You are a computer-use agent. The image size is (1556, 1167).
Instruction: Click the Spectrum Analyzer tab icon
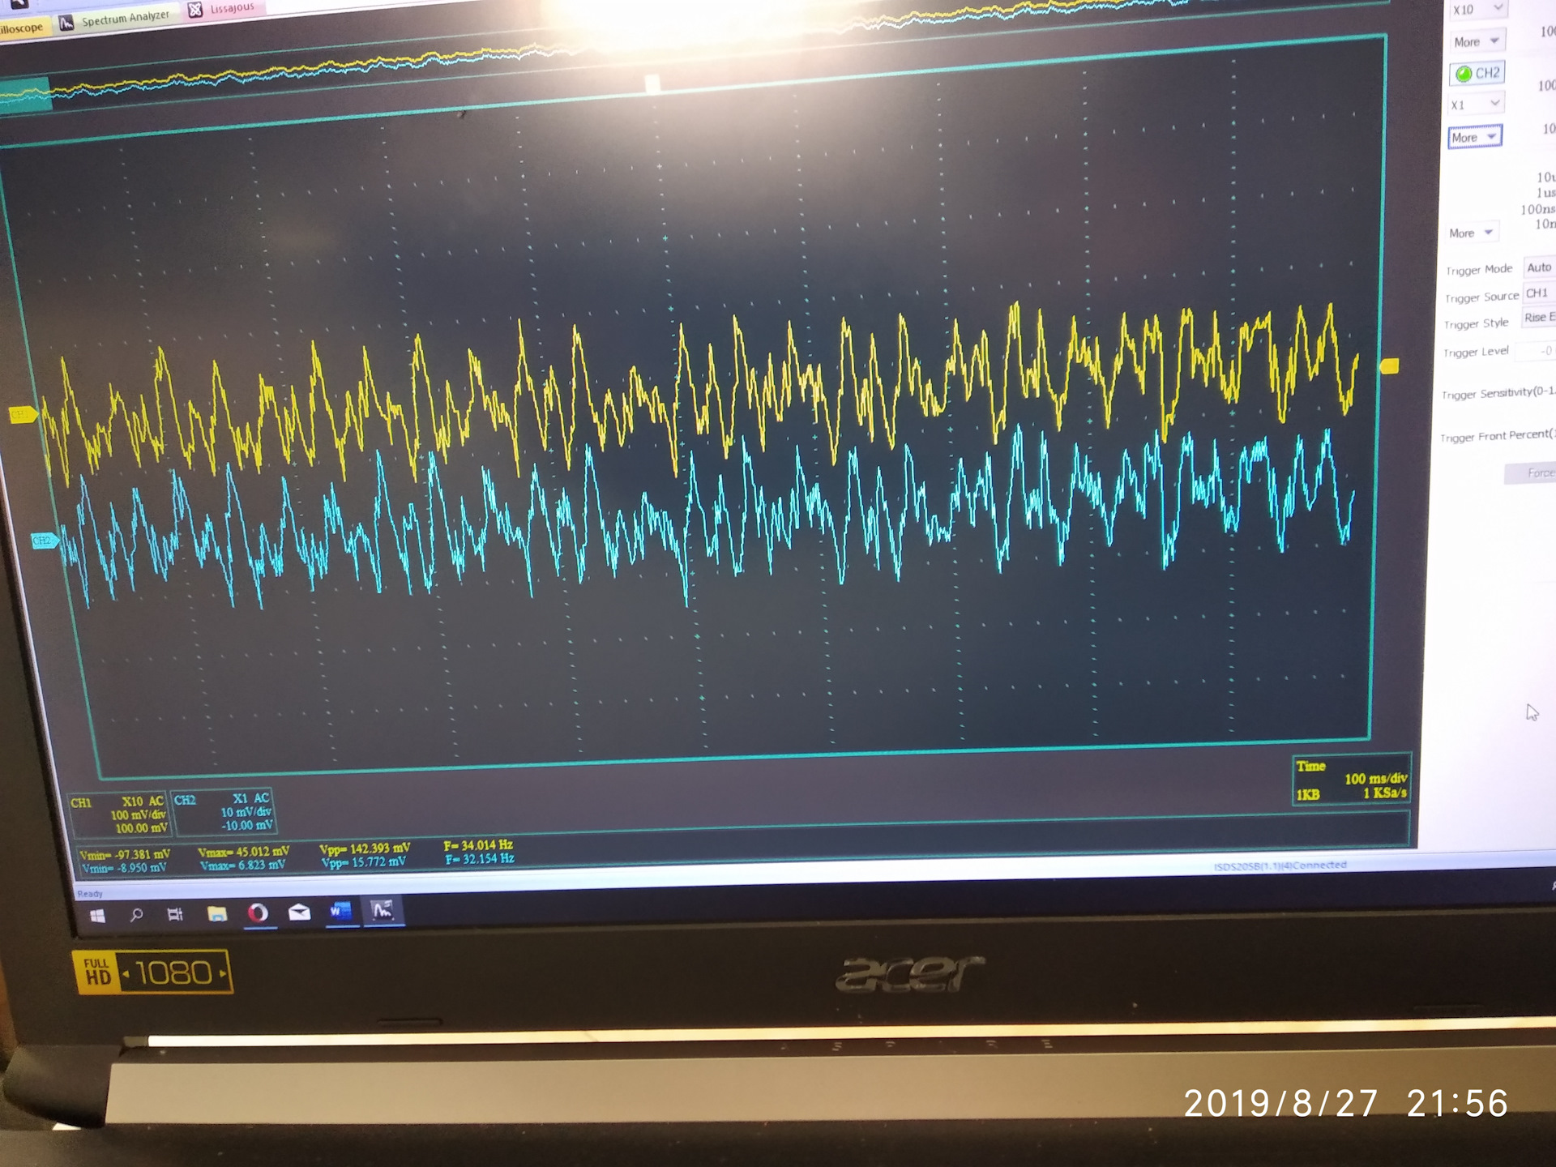(x=66, y=22)
